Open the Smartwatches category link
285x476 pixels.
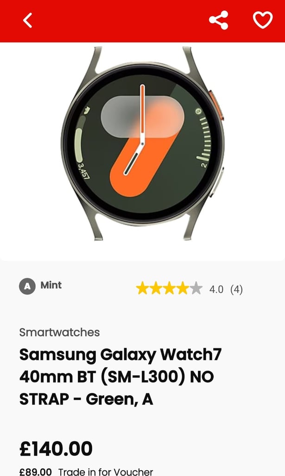pyautogui.click(x=59, y=332)
